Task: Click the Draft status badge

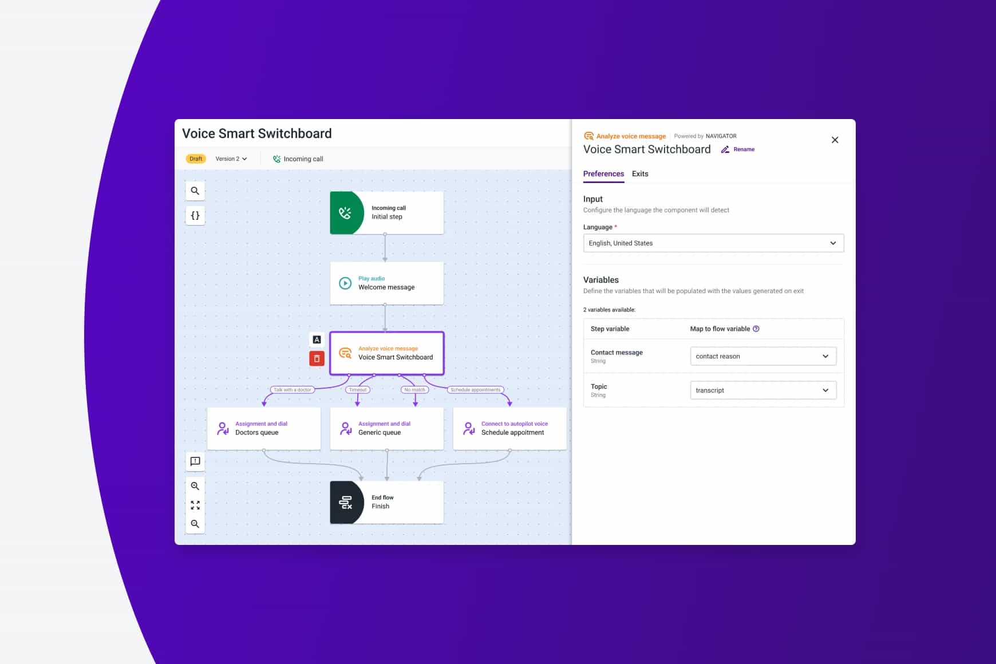Action: coord(196,159)
